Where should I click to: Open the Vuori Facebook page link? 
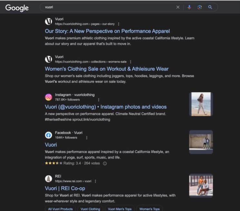51,145
